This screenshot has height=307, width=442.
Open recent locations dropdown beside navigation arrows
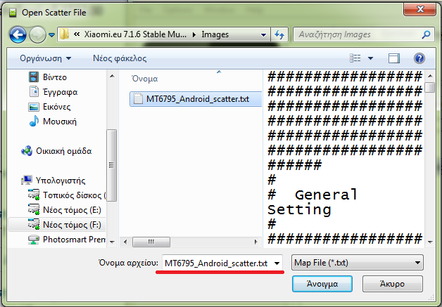(51, 35)
